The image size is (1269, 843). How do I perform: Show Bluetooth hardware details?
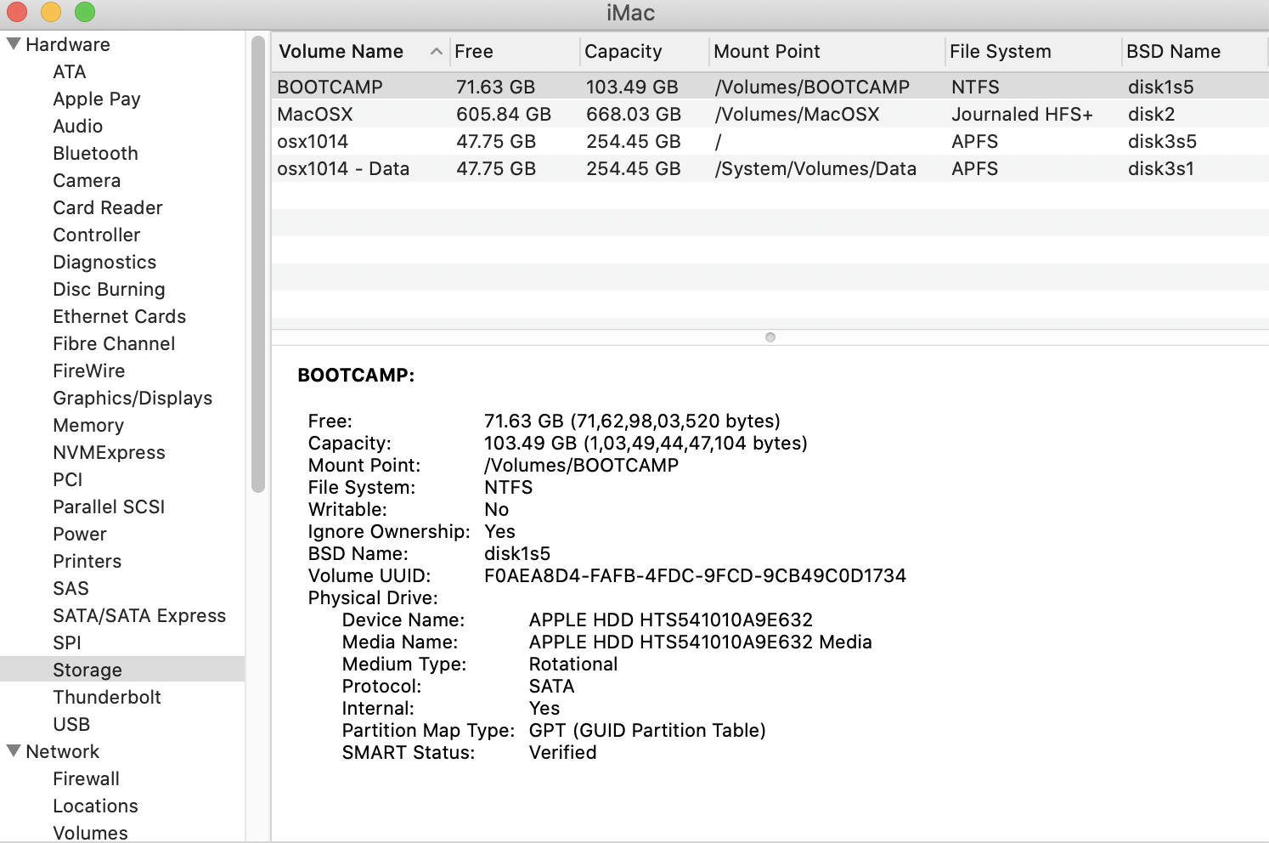click(x=95, y=153)
